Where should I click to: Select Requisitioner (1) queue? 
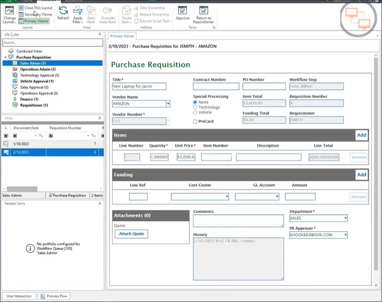point(34,105)
